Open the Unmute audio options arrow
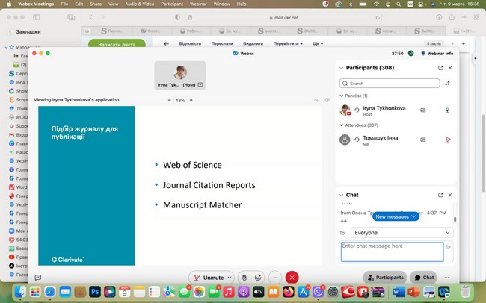 (230, 278)
